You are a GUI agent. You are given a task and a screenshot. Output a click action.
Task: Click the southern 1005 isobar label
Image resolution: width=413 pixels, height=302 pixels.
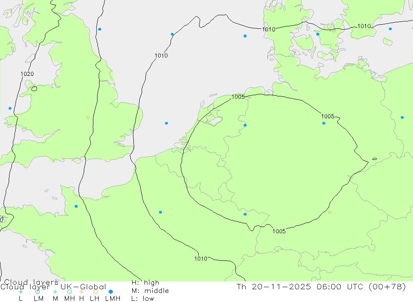(x=279, y=231)
